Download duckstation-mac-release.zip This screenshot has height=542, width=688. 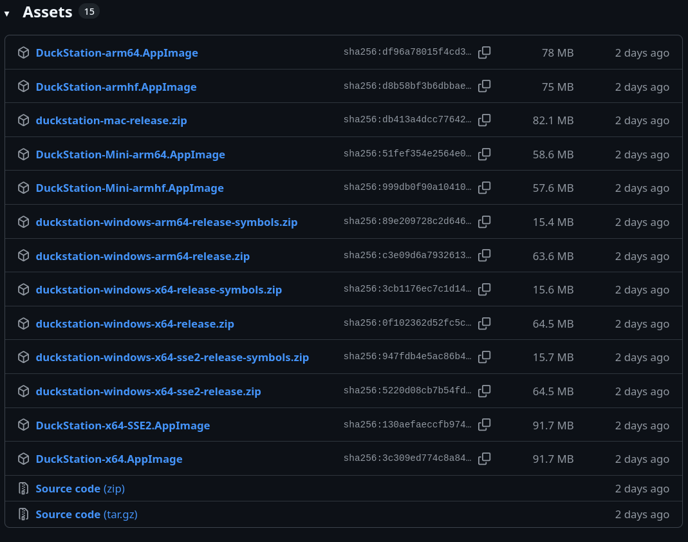[x=111, y=120]
